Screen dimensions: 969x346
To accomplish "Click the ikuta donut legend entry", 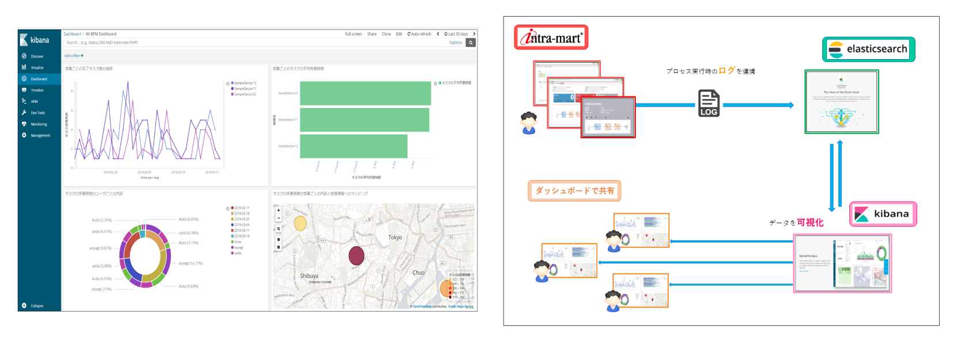I will pyautogui.click(x=236, y=242).
